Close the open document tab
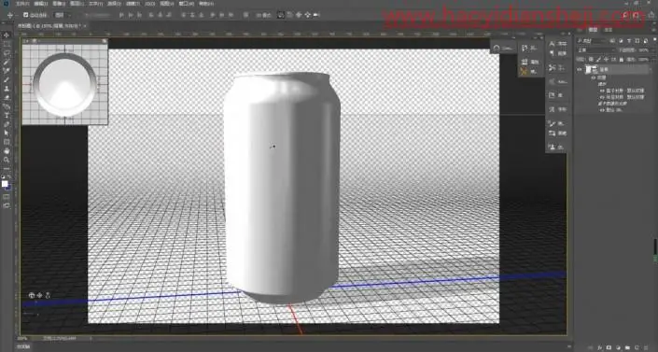 [x=85, y=25]
